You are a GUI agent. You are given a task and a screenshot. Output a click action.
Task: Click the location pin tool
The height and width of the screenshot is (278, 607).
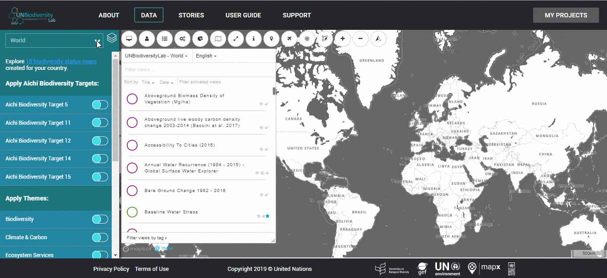point(271,39)
